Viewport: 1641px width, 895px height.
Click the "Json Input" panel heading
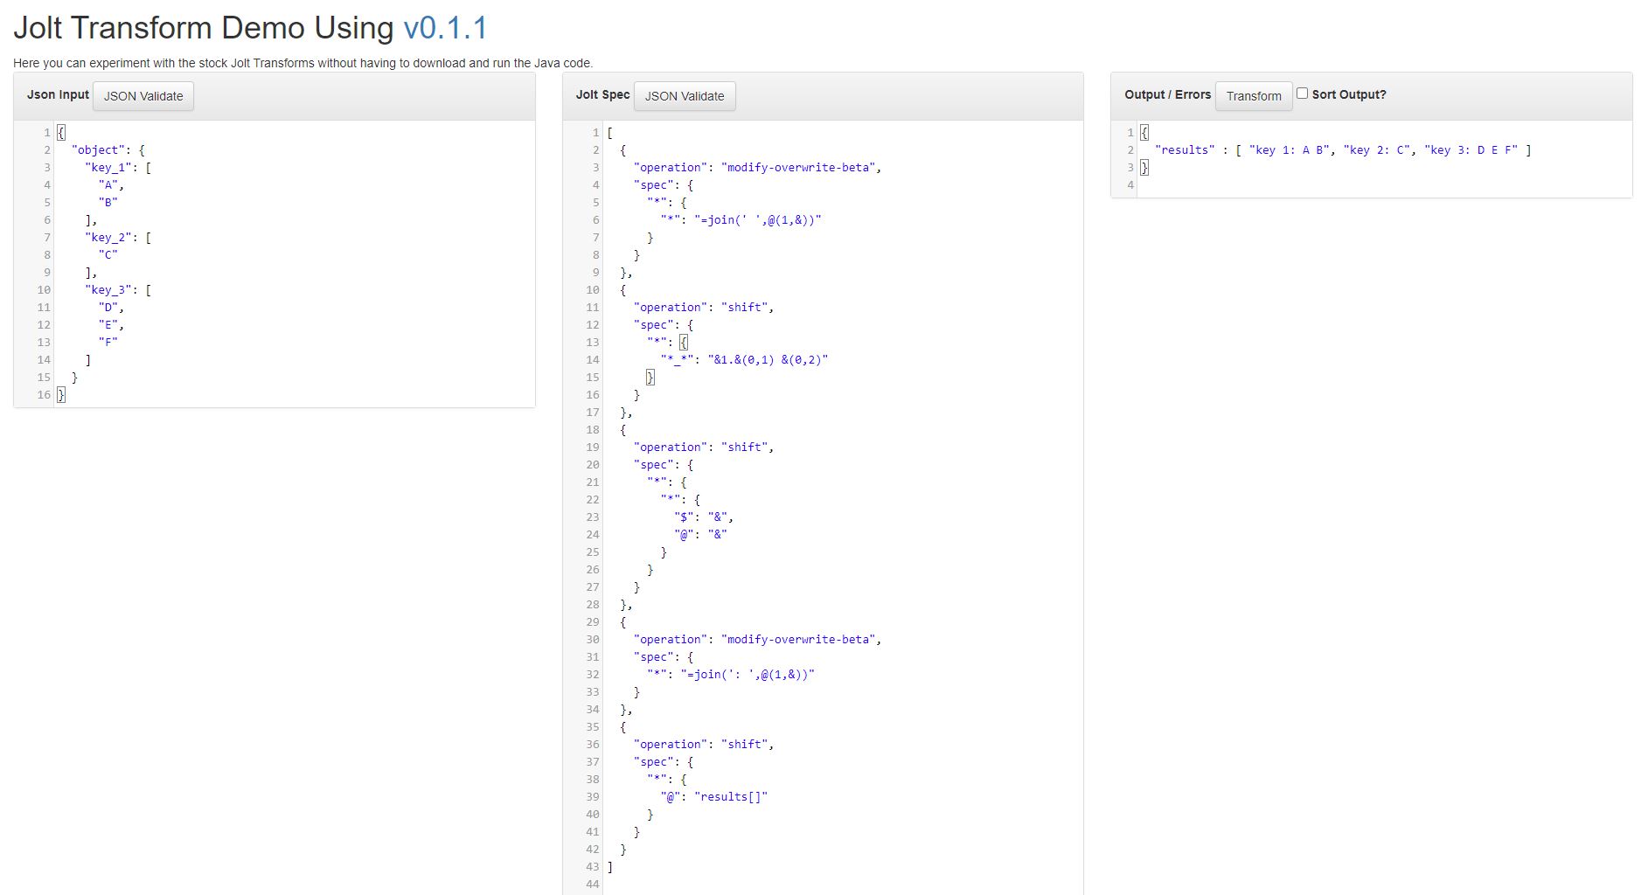[58, 94]
